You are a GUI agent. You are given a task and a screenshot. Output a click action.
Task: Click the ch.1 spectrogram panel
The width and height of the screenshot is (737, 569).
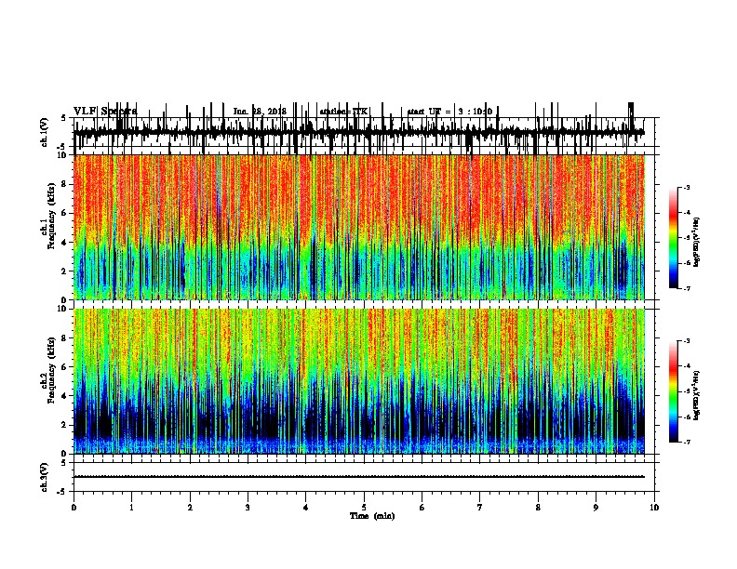tap(359, 227)
